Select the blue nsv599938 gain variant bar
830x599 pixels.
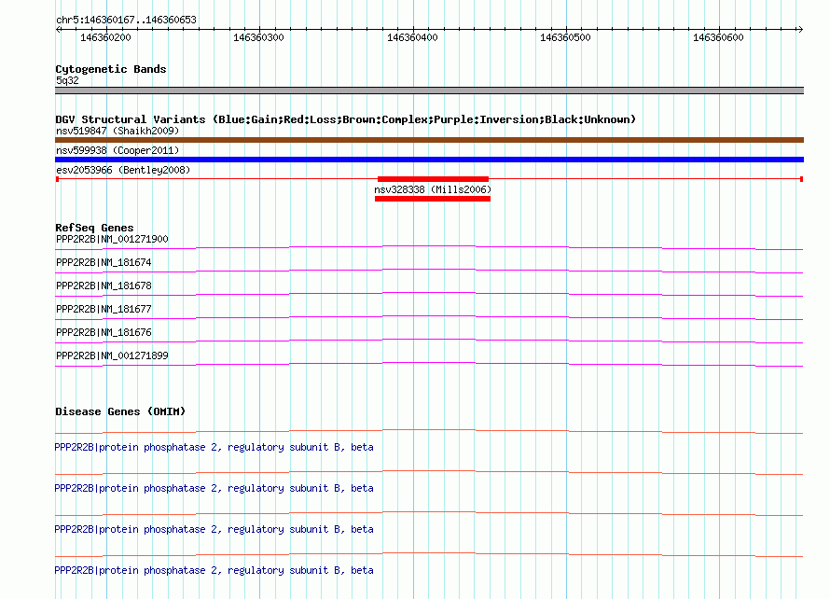(x=429, y=160)
